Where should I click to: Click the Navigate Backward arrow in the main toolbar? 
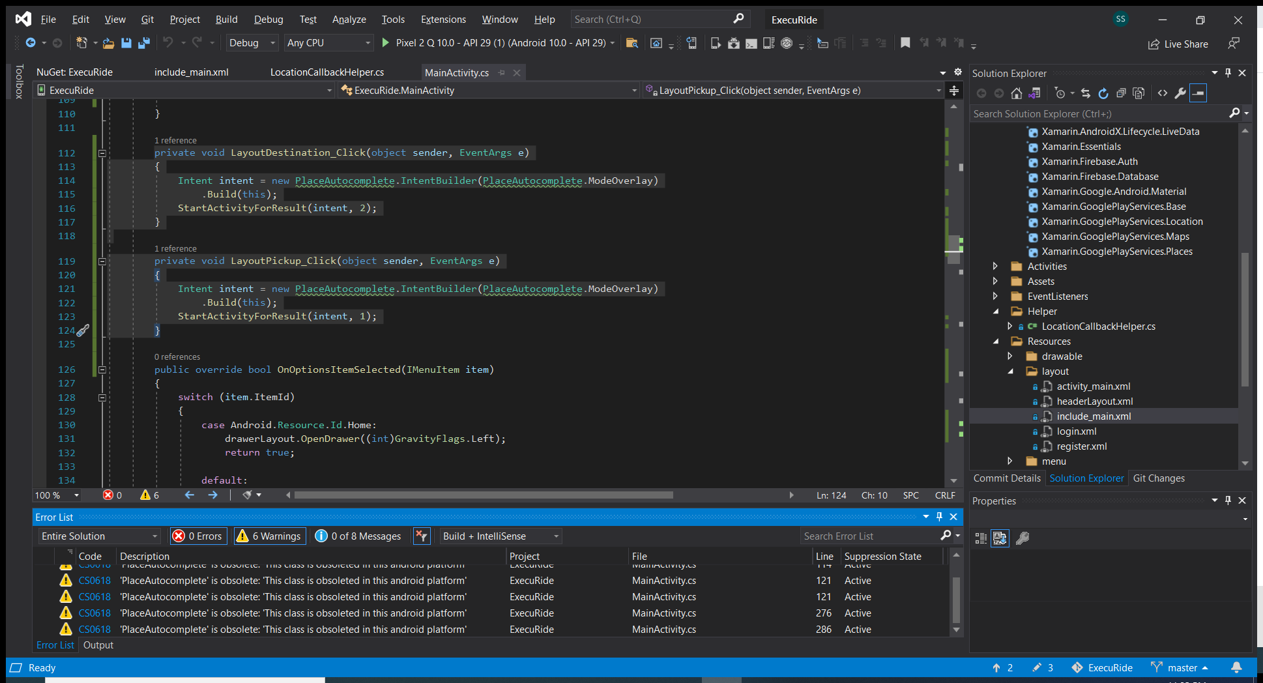point(31,43)
